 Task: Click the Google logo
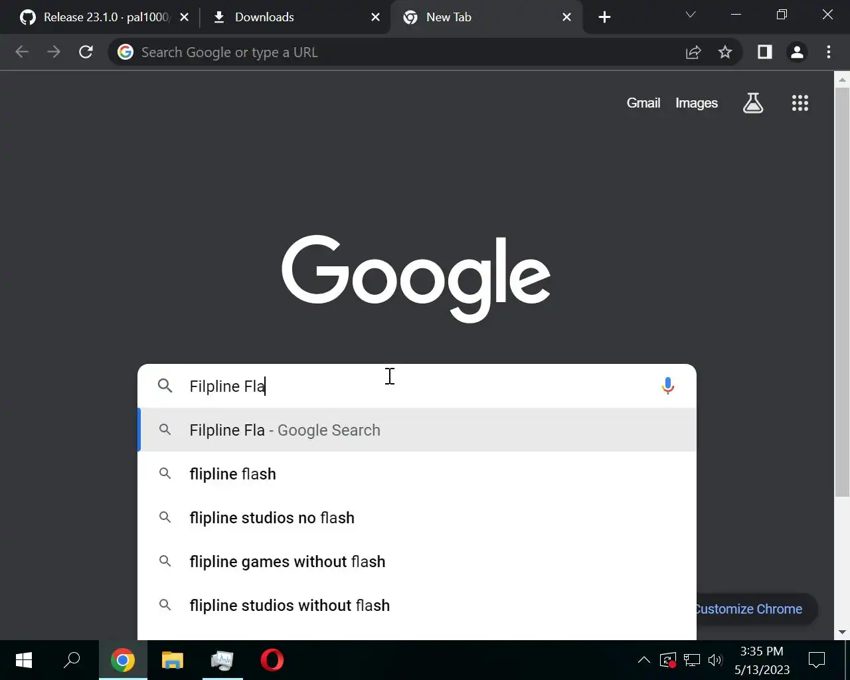click(416, 279)
